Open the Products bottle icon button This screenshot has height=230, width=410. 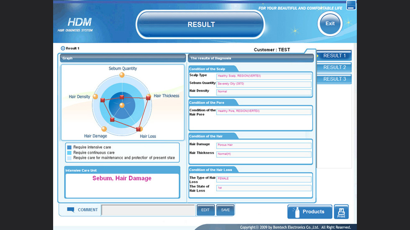pos(310,212)
